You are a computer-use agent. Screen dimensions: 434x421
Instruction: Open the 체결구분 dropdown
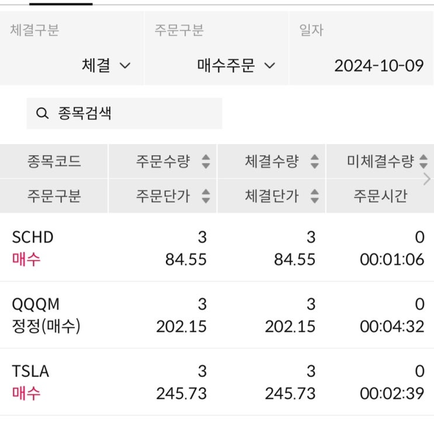(x=106, y=66)
